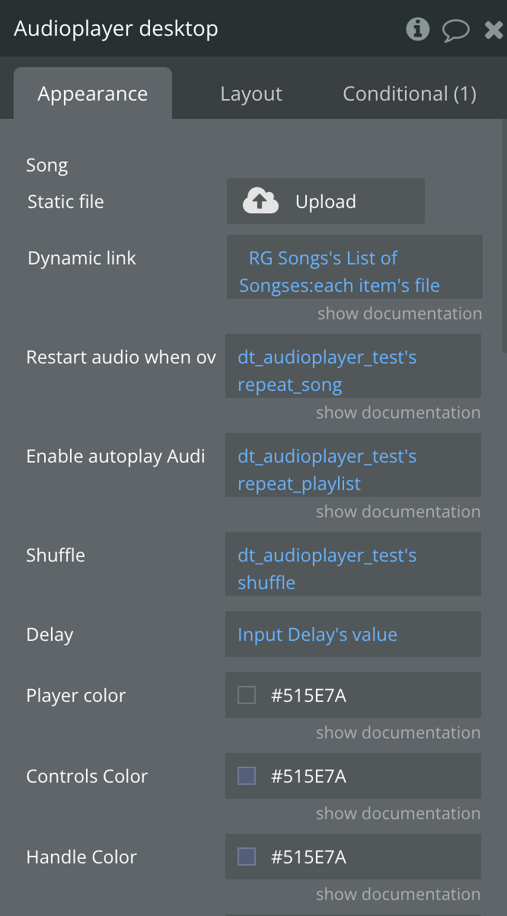
Task: Show documentation under Dynamic link
Action: click(x=400, y=313)
